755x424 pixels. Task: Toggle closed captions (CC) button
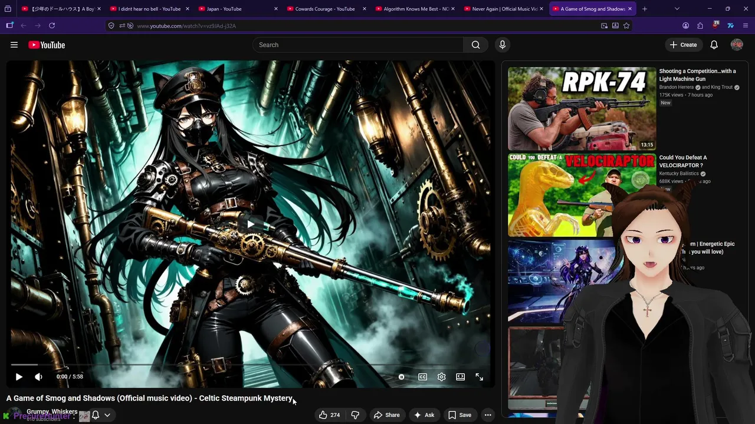click(x=423, y=377)
